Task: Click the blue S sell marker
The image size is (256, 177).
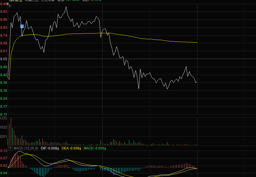Action: [22, 26]
